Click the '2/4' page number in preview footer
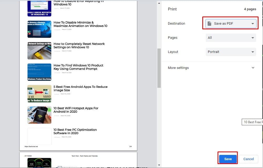 (131, 147)
